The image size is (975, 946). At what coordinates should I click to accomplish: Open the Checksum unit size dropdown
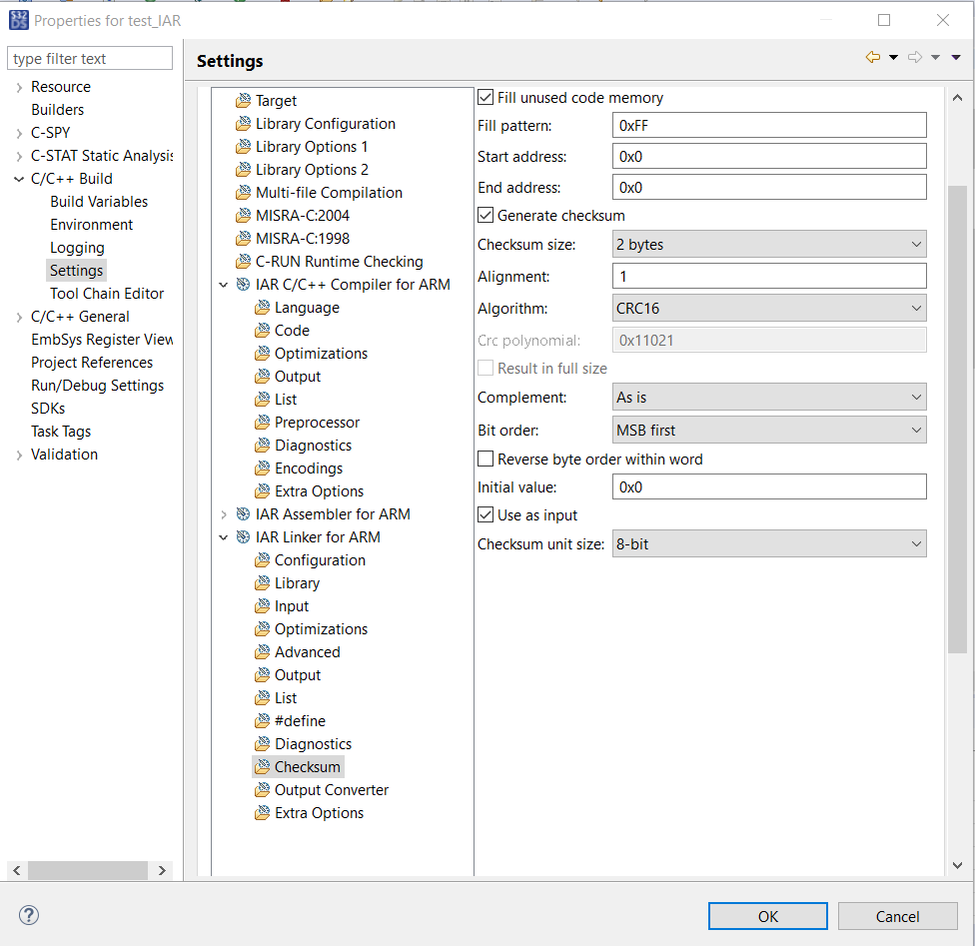(769, 544)
